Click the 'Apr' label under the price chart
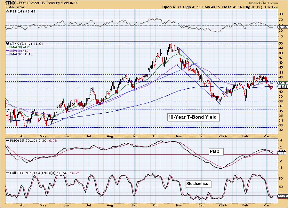Screen dimensions: 288x208 point(23,136)
